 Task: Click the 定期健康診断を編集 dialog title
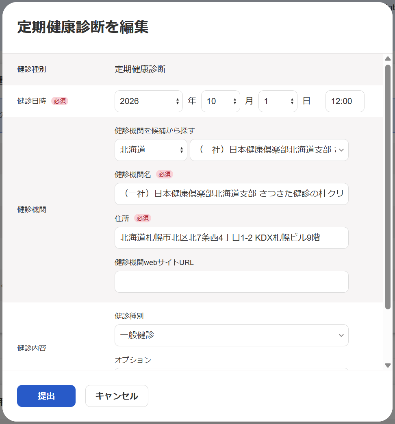click(83, 27)
